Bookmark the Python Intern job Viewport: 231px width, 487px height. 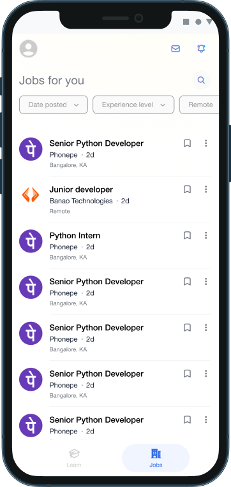tap(187, 235)
